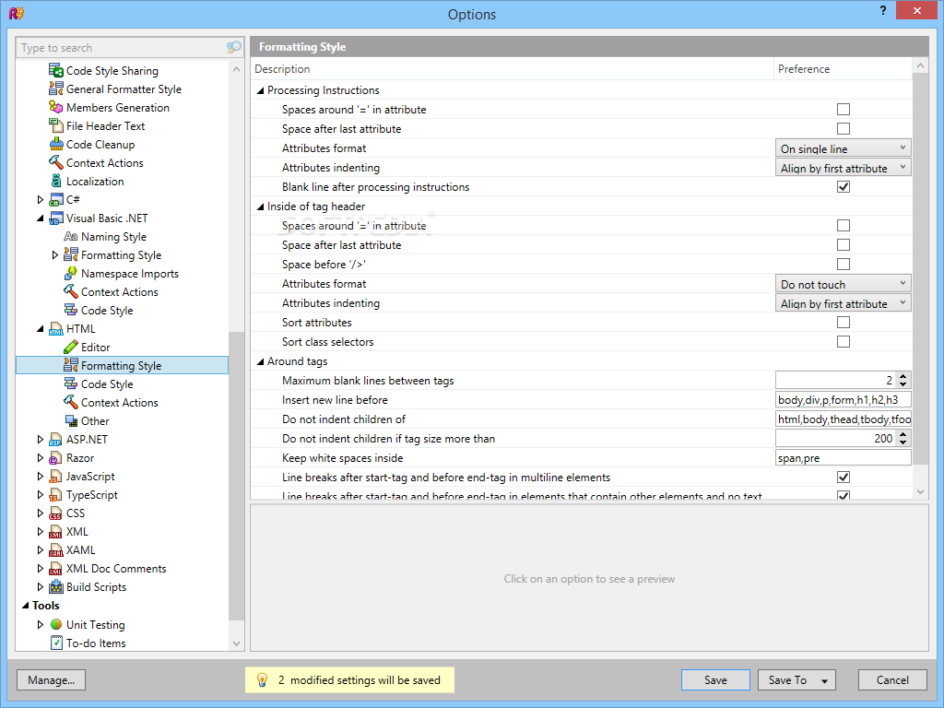Click JavaScript icon
The height and width of the screenshot is (708, 944).
point(56,477)
